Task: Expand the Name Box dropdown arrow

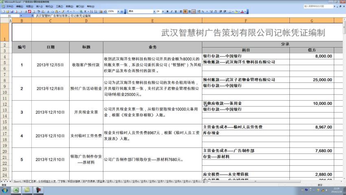Action: (21, 16)
